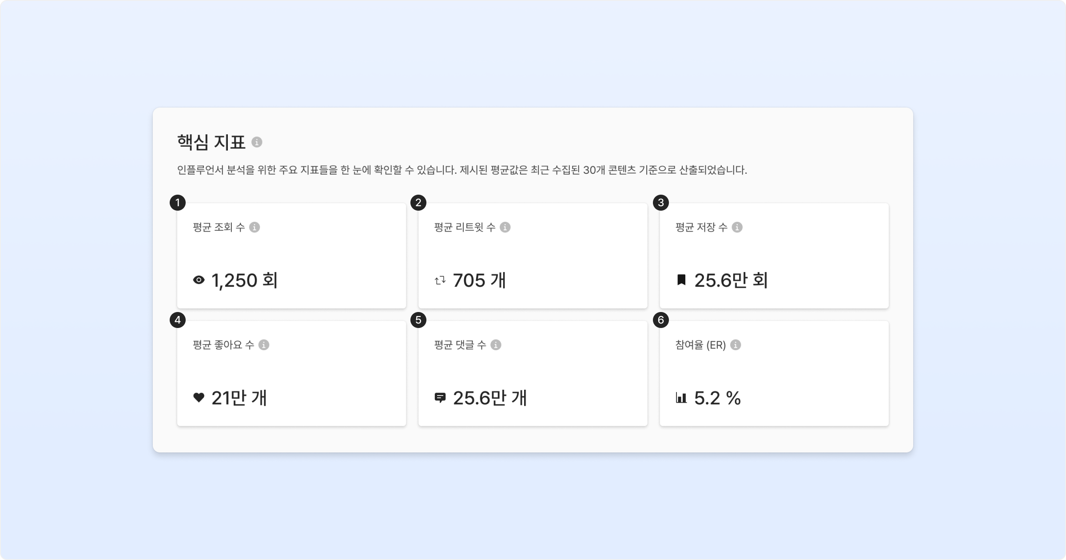Click the comment bubble icon
The height and width of the screenshot is (560, 1066).
pyautogui.click(x=440, y=398)
